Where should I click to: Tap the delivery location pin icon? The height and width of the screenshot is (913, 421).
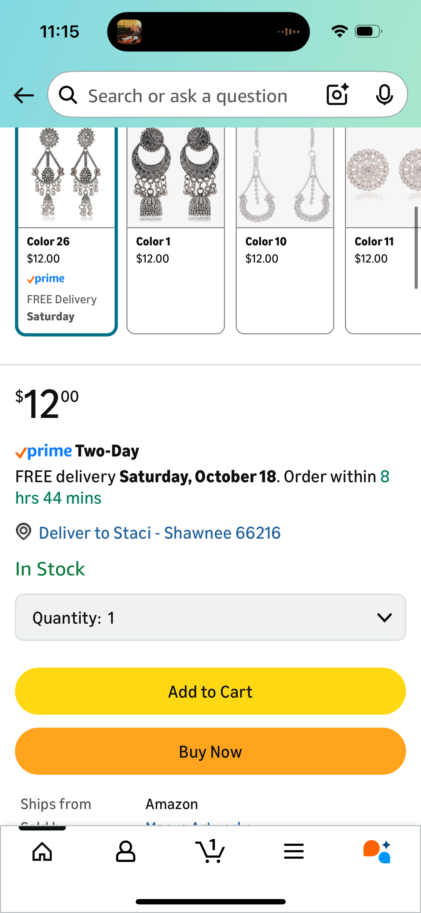pyautogui.click(x=24, y=532)
